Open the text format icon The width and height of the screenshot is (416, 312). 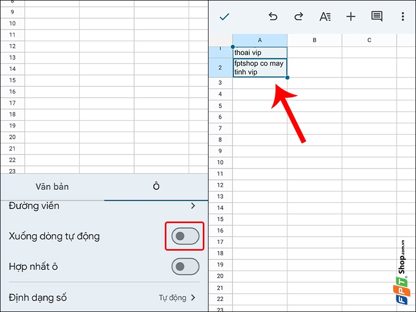(x=324, y=17)
